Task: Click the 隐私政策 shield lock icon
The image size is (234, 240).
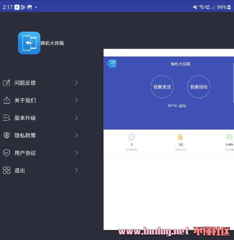Action: pos(6,135)
